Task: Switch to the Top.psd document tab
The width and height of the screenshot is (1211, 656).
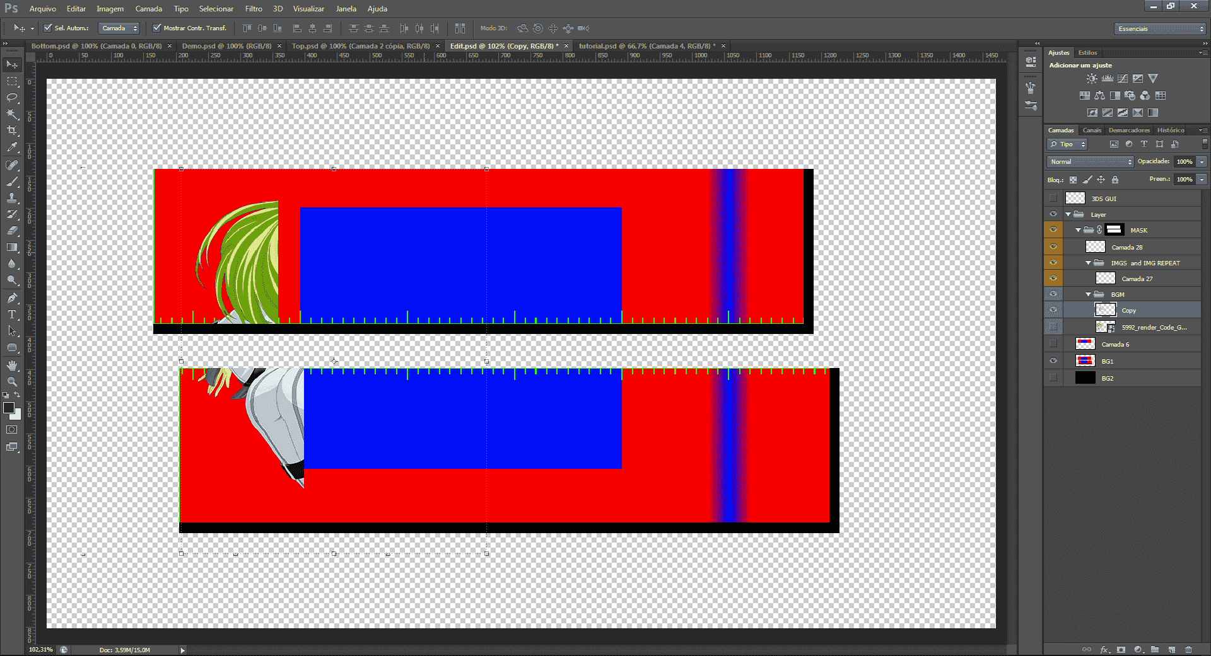Action: [x=361, y=46]
